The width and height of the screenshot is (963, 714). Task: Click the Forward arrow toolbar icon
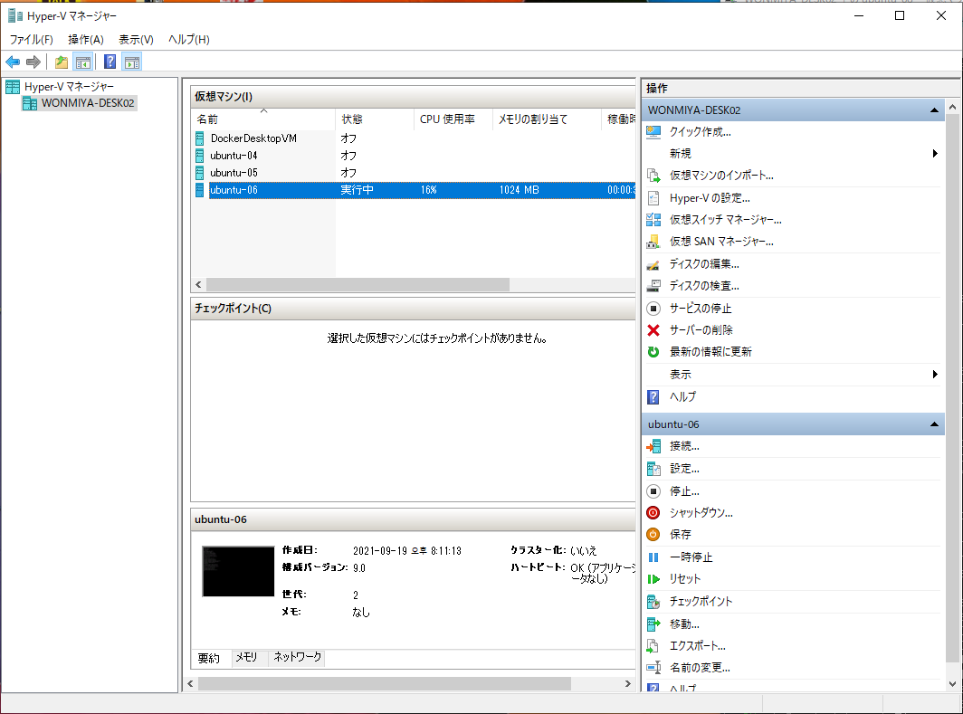point(33,62)
